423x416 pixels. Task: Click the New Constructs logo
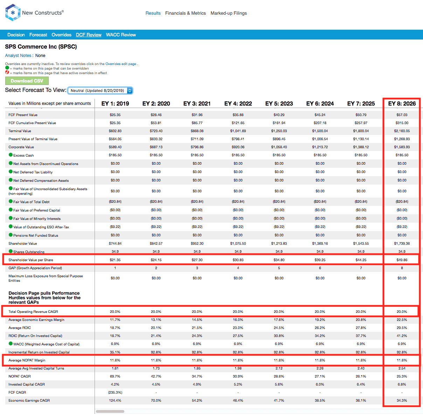tap(34, 13)
